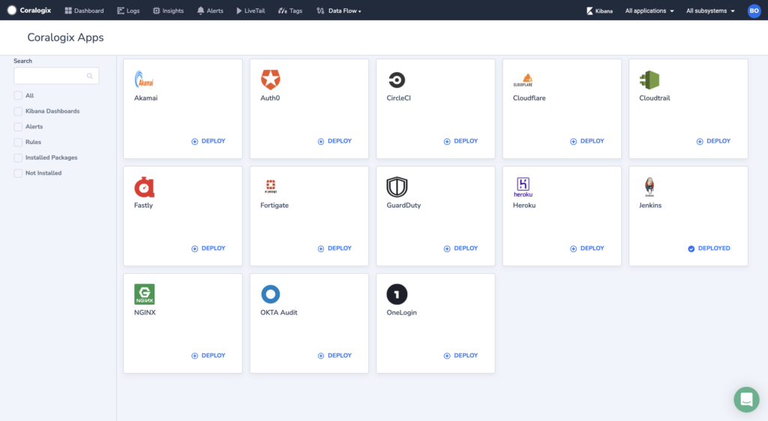Check the Kibana Dashboards filter
The image size is (768, 421).
click(18, 111)
